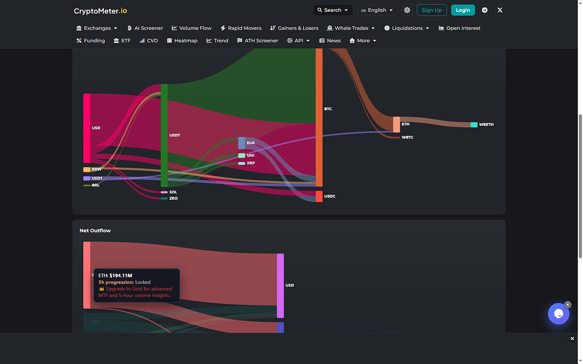Click the KRW node
Screen dimensions: 583x364
click(87, 169)
